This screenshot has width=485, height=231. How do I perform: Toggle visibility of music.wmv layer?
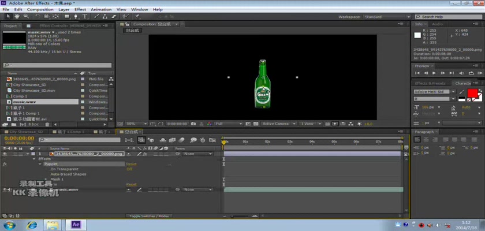pos(5,189)
